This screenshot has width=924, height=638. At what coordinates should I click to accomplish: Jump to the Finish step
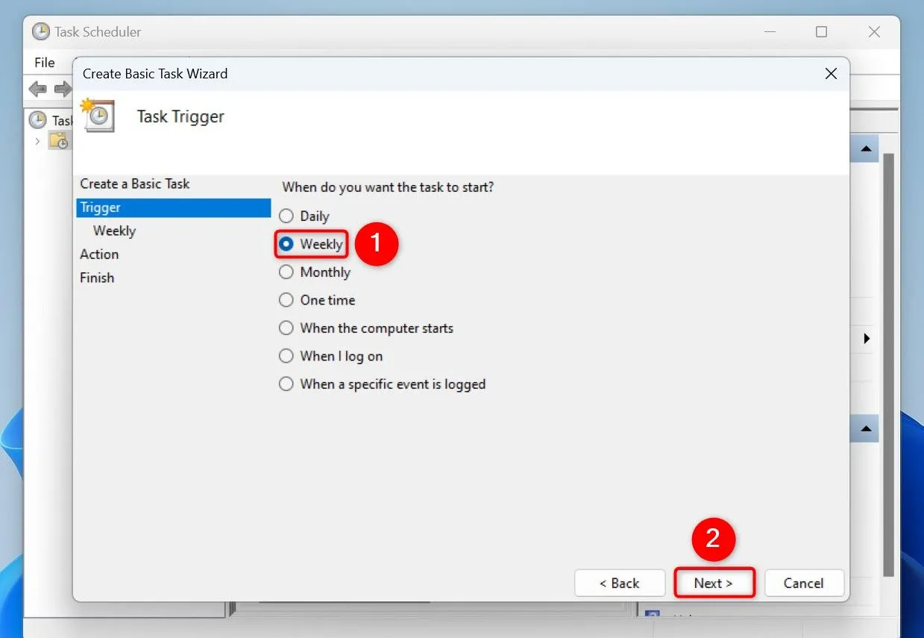[x=97, y=278]
